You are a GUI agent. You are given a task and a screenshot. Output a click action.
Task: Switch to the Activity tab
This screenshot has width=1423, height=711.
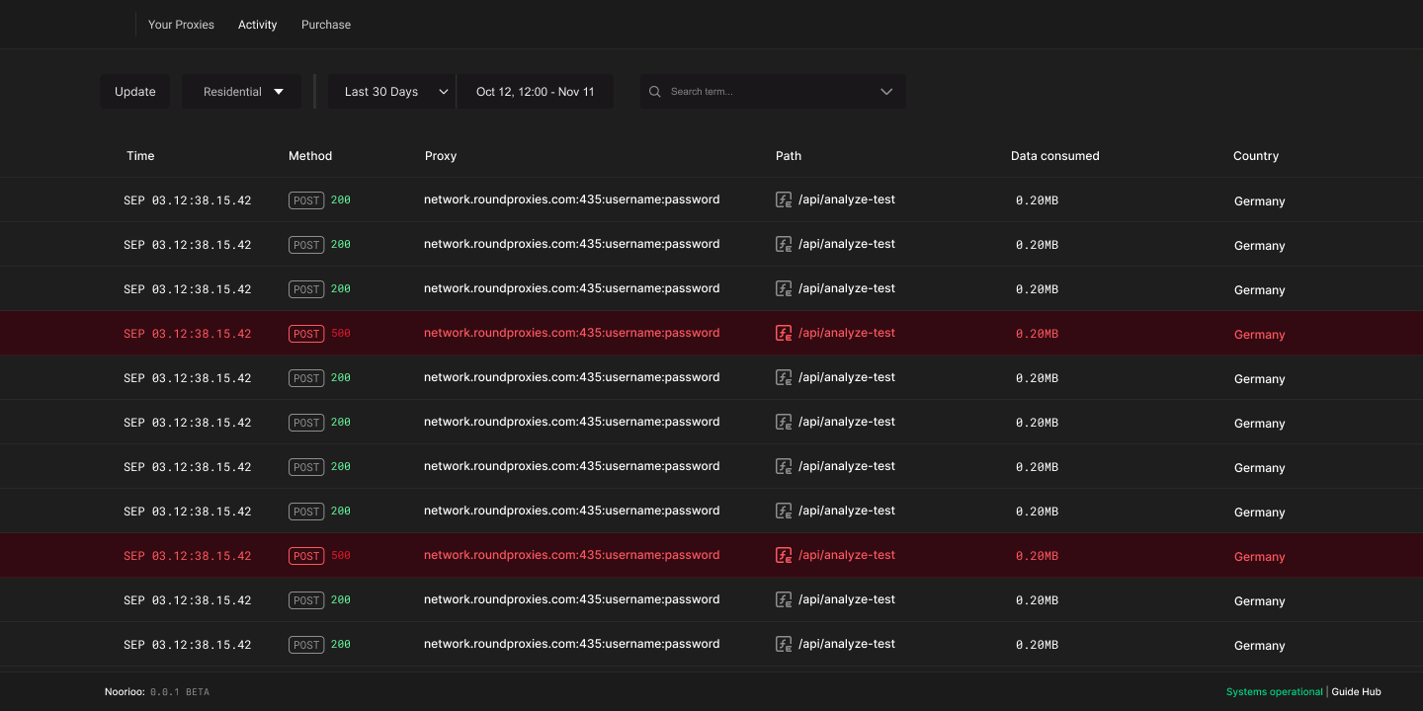click(257, 25)
